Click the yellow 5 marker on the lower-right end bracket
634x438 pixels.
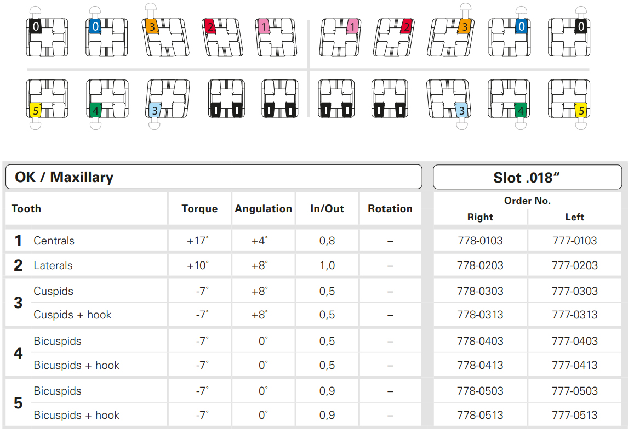pos(581,110)
